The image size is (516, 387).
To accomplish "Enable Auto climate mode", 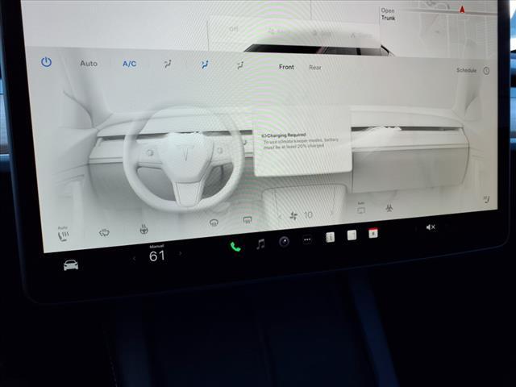I will 89,63.
